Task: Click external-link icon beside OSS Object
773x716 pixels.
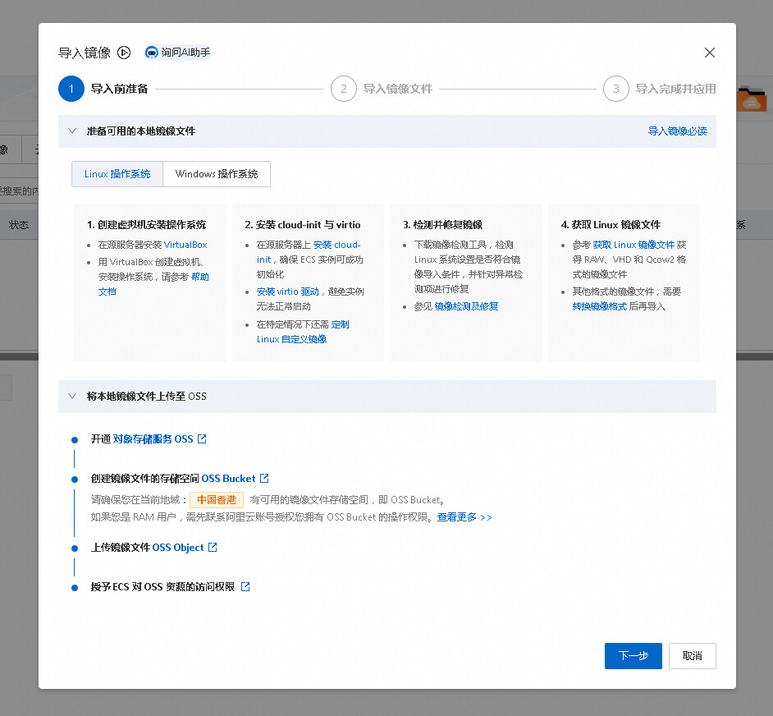Action: pos(213,547)
